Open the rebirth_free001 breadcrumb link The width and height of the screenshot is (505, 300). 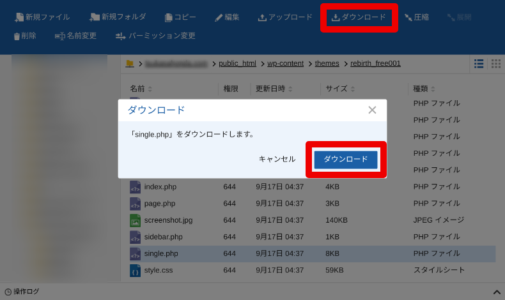point(375,63)
